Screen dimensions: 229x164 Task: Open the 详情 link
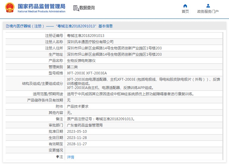[x=70, y=157]
